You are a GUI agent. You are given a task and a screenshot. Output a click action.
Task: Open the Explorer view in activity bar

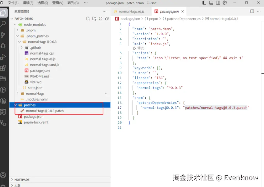point(3,13)
